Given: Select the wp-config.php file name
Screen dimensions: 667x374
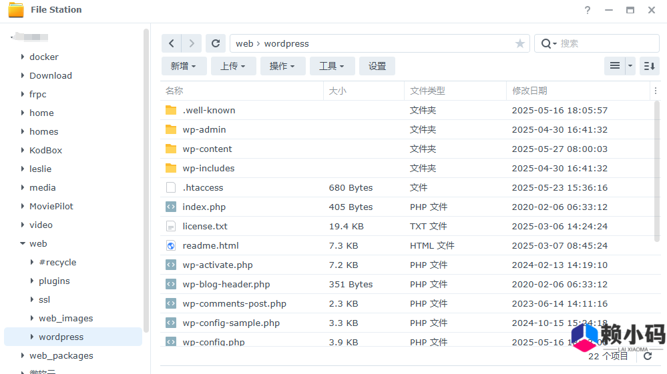Looking at the screenshot, I should 214,342.
